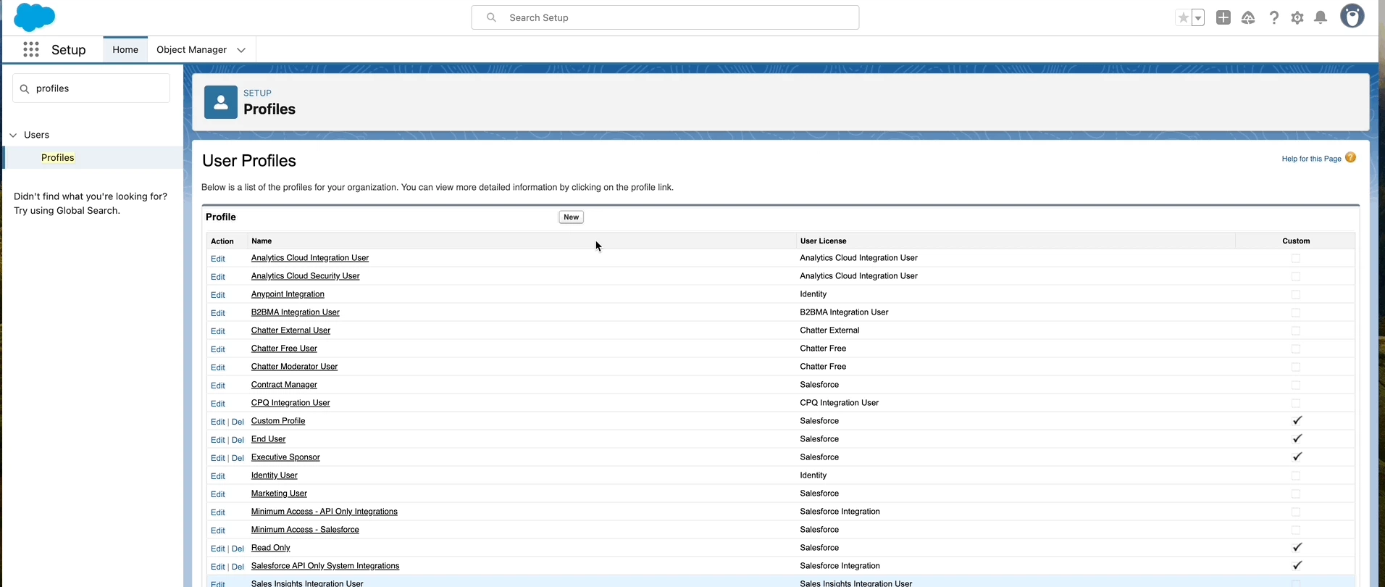Open the Chatter Moderator User profile
The width and height of the screenshot is (1385, 587).
pos(294,367)
